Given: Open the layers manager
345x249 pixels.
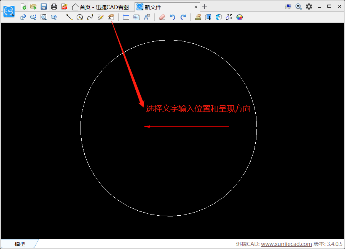Looking at the screenshot, I should click(198, 17).
